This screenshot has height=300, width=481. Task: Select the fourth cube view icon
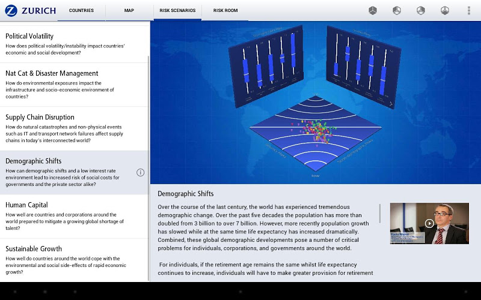[445, 10]
